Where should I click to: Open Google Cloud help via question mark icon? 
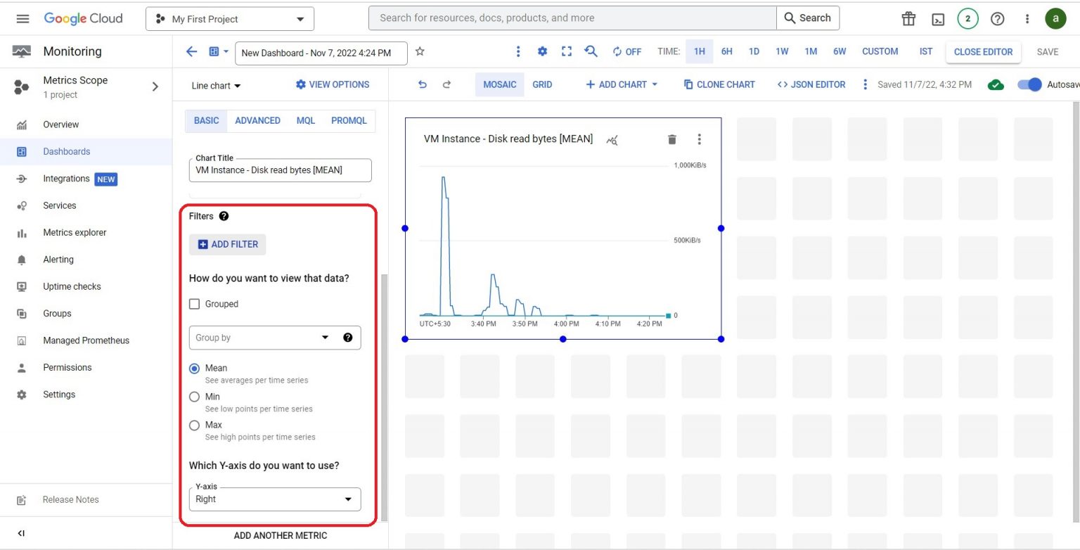997,18
